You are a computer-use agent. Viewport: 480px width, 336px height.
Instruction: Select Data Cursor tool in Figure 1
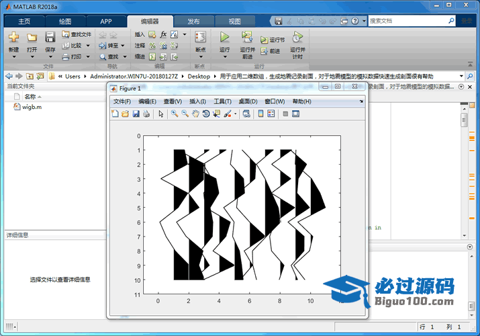pos(216,114)
